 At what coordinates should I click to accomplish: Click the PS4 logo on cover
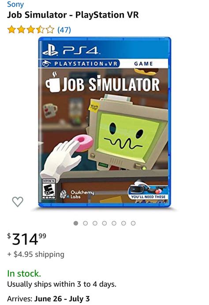pyautogui.click(x=71, y=50)
